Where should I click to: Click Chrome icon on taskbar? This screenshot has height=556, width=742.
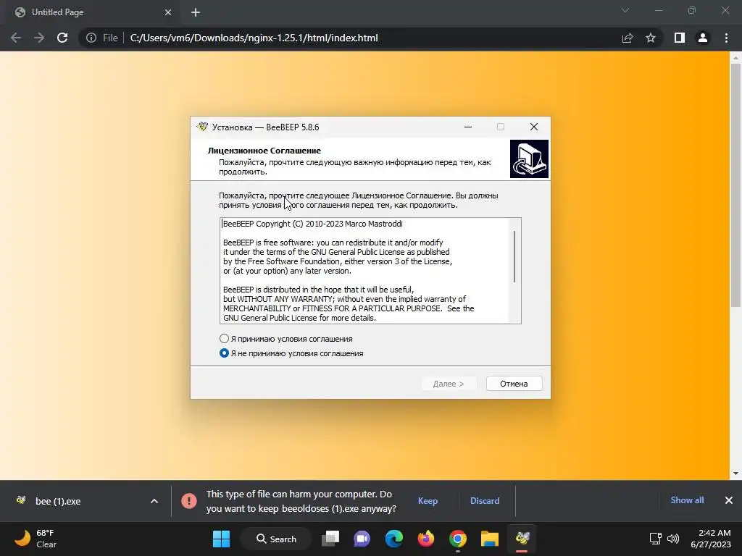(x=458, y=539)
